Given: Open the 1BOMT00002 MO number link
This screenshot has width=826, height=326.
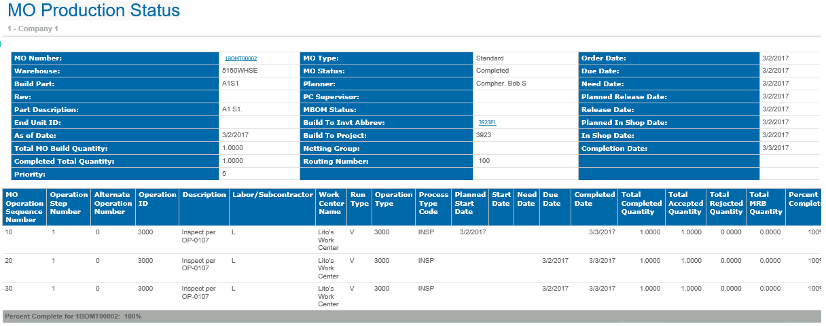Looking at the screenshot, I should point(240,59).
